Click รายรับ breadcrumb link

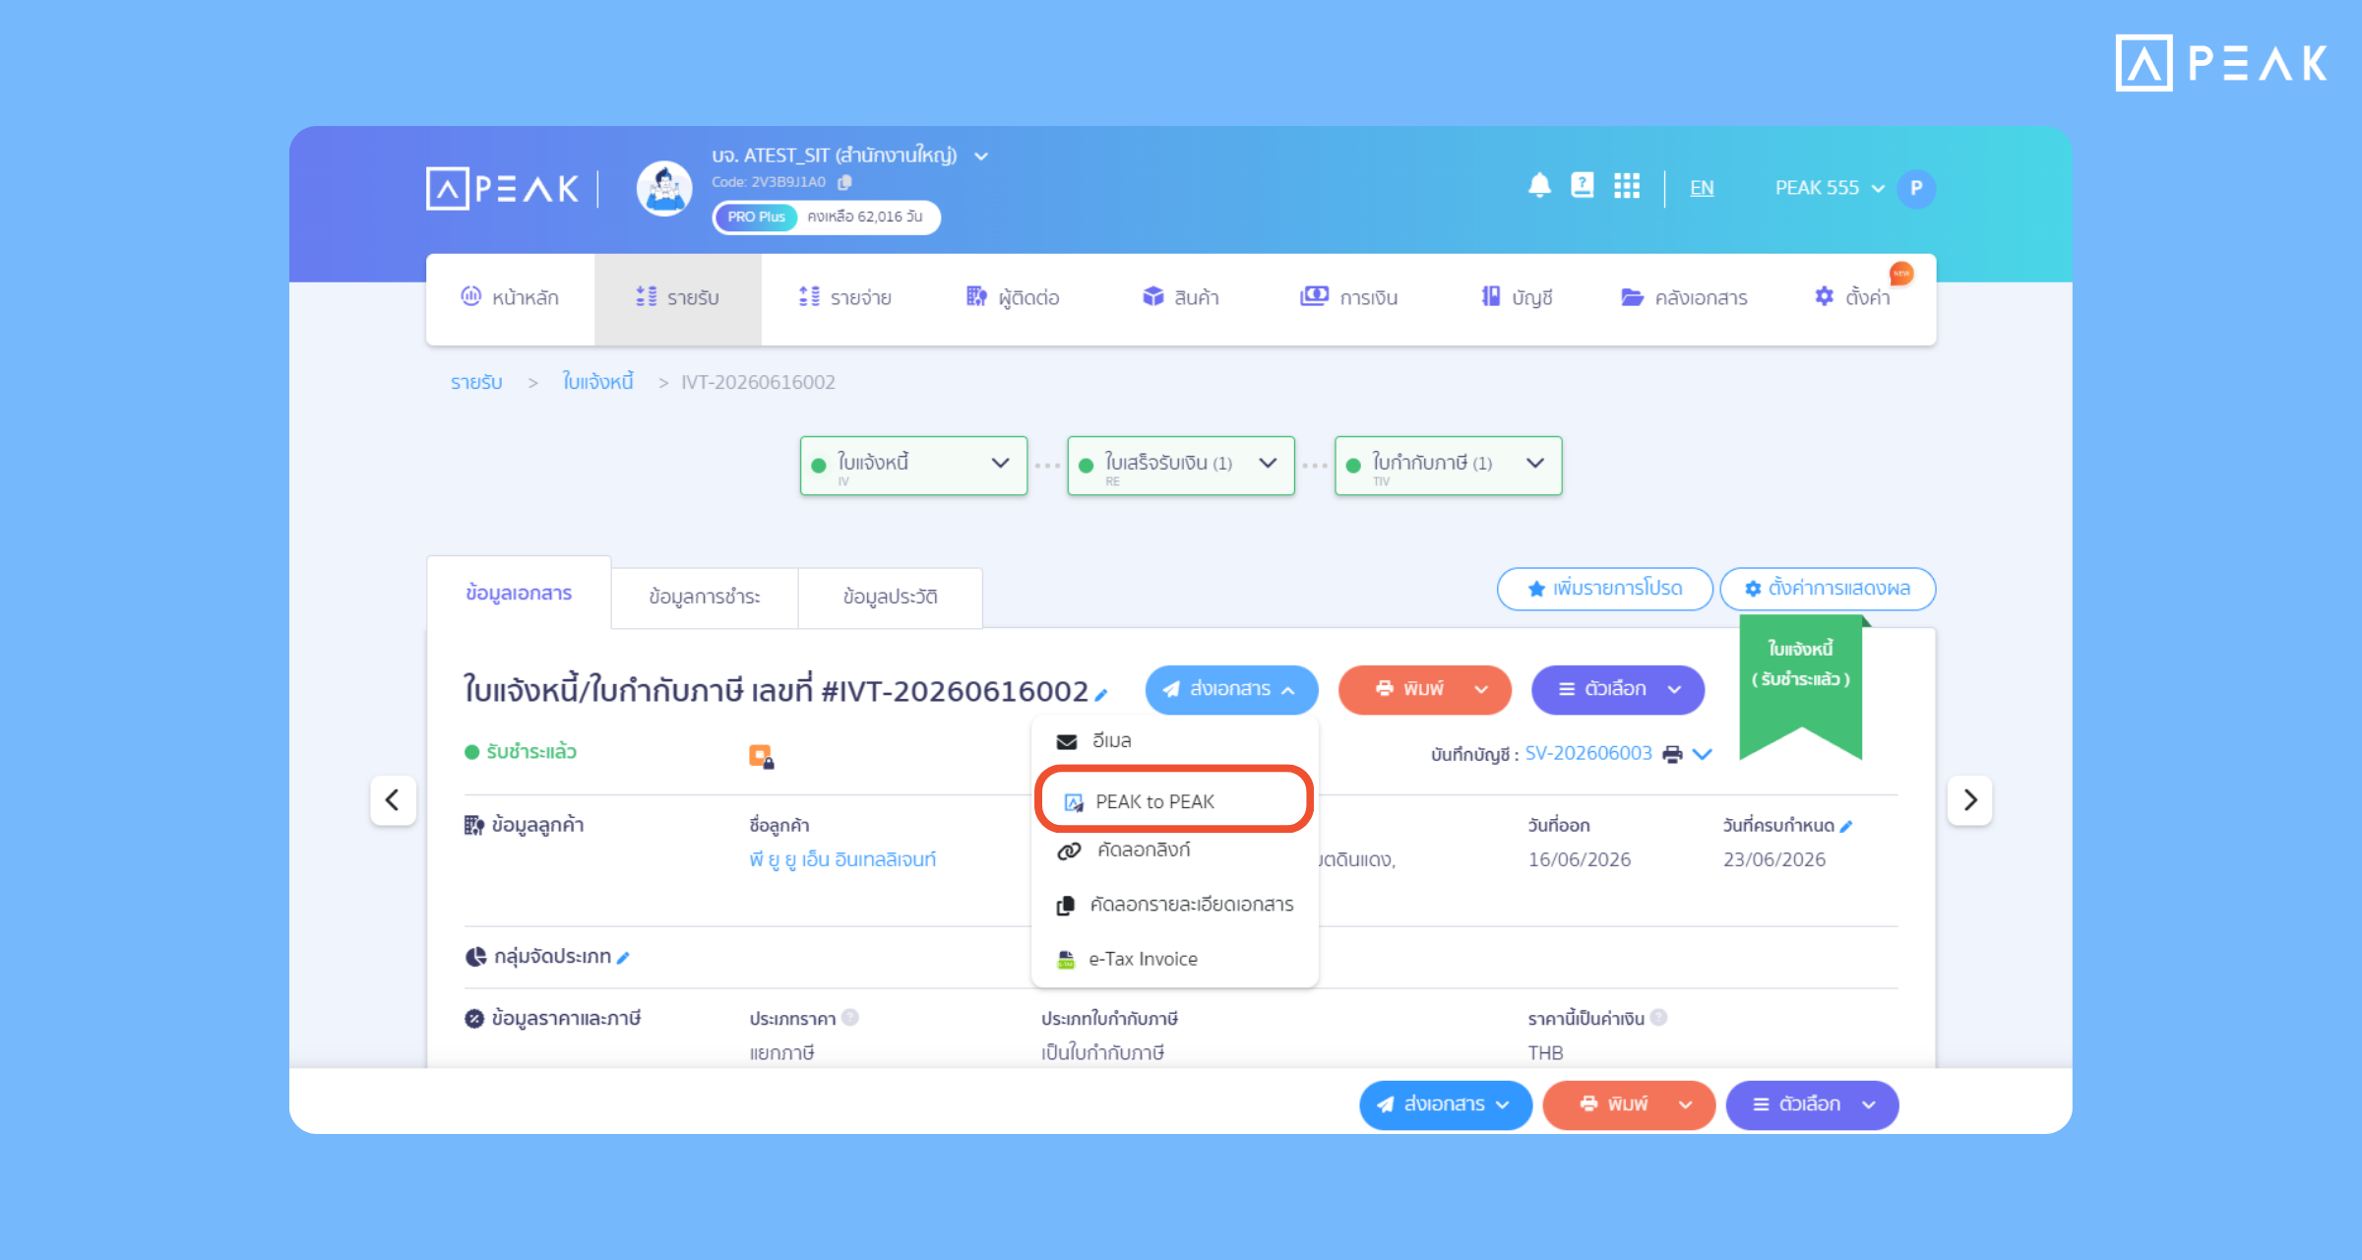pyautogui.click(x=476, y=382)
